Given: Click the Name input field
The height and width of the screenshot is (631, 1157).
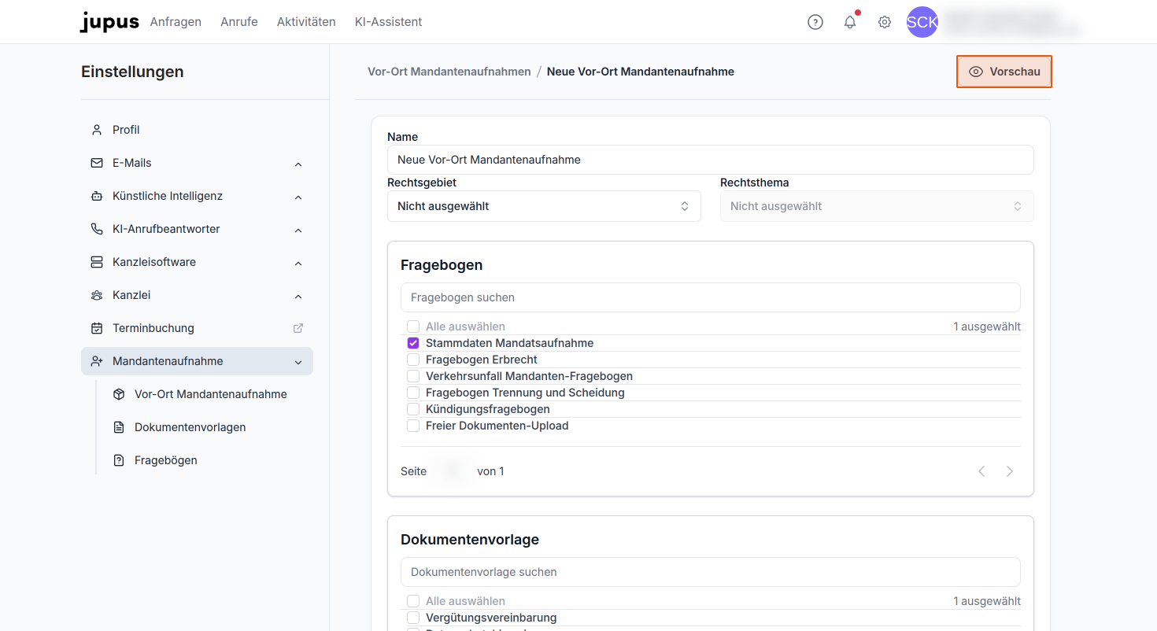Looking at the screenshot, I should coord(711,160).
